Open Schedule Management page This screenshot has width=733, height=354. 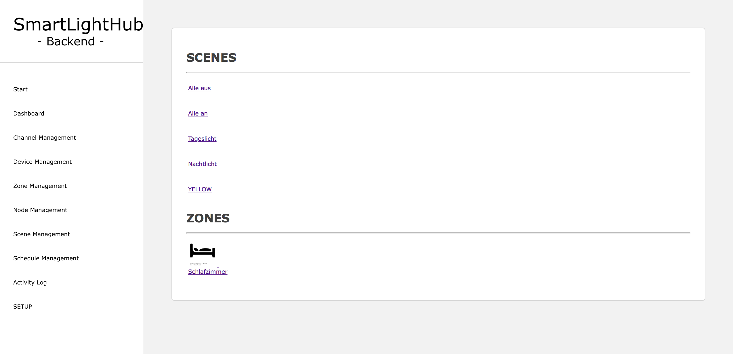click(x=46, y=258)
